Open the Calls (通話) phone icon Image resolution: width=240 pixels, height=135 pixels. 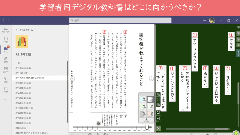6,79
